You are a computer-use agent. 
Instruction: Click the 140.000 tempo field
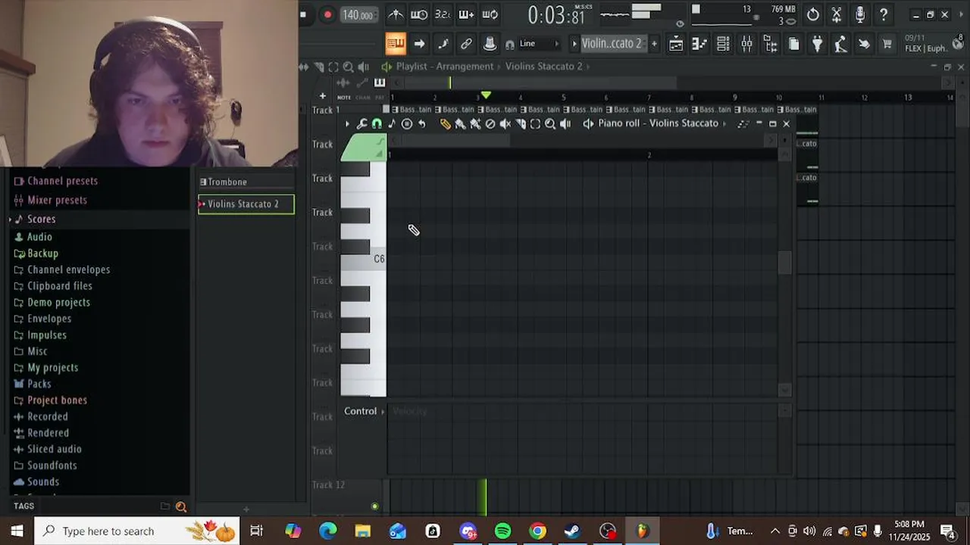pos(358,15)
